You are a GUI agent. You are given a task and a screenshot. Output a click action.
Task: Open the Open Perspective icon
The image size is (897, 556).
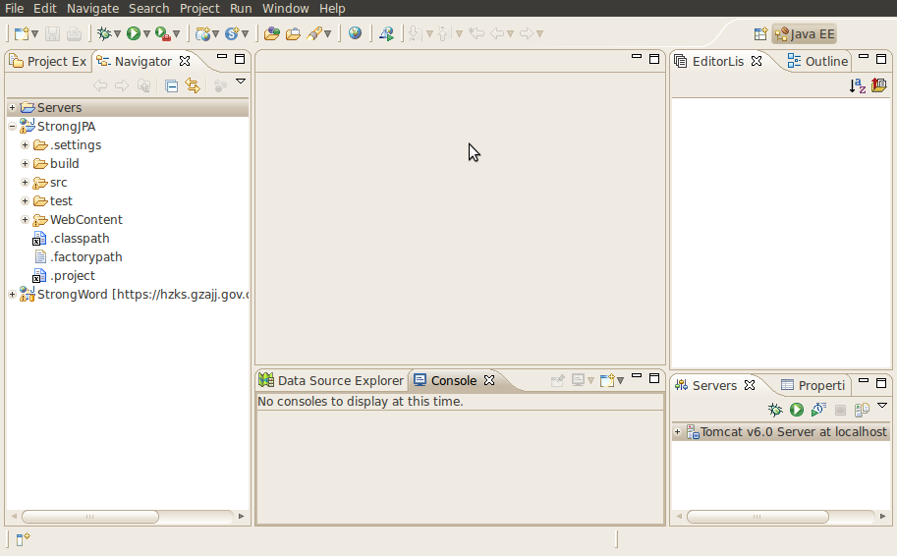pyautogui.click(x=760, y=33)
